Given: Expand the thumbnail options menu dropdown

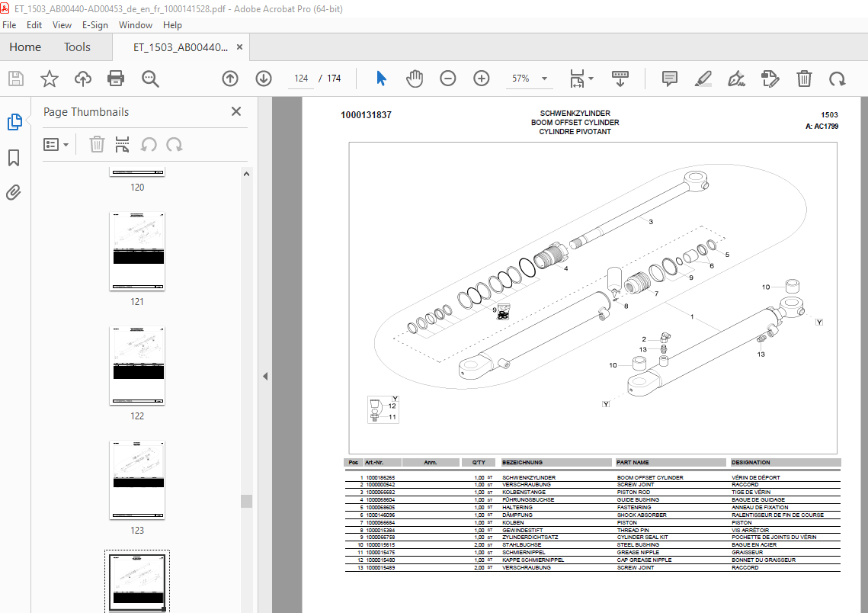Looking at the screenshot, I should [x=56, y=145].
